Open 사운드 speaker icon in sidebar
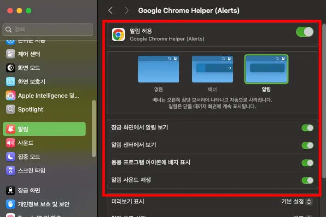The image size is (326, 217). [x=11, y=143]
